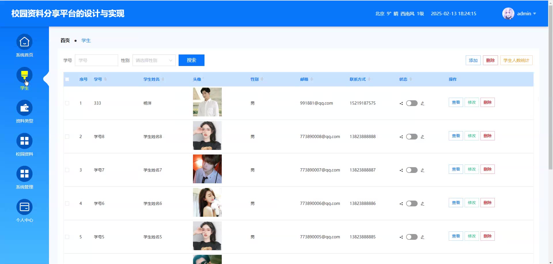The height and width of the screenshot is (264, 553).
Task: Click the admin avatar picture
Action: pos(508,14)
